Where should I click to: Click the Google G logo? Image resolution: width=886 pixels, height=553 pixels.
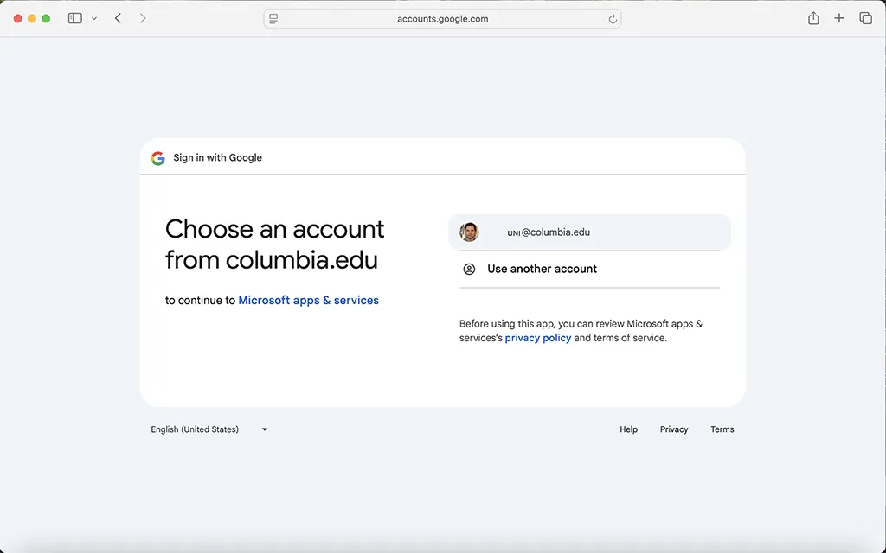pos(158,158)
